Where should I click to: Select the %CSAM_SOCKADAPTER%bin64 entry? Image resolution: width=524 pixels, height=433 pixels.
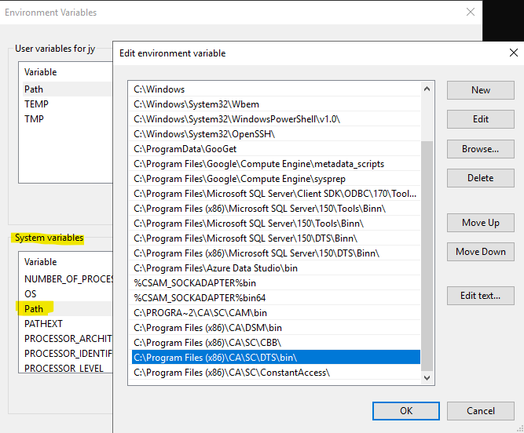point(200,298)
